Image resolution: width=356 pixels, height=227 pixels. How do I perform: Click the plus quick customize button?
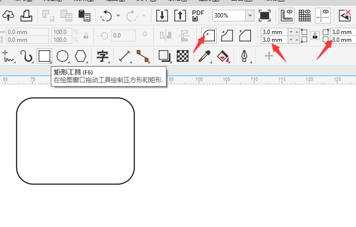coord(269,56)
